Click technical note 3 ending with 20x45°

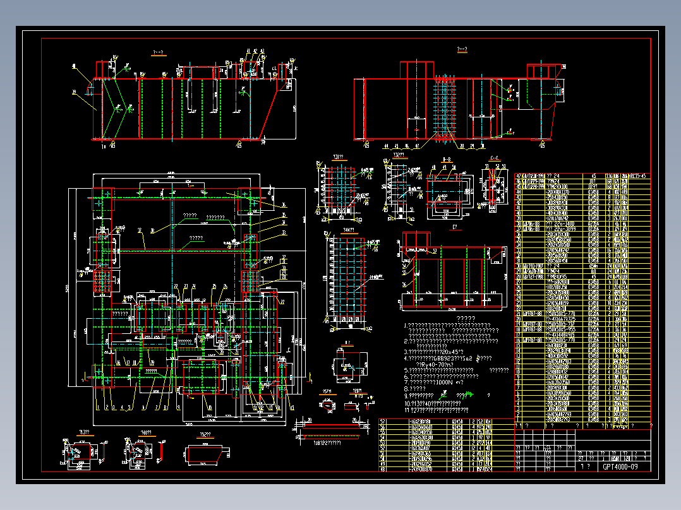pyautogui.click(x=434, y=352)
